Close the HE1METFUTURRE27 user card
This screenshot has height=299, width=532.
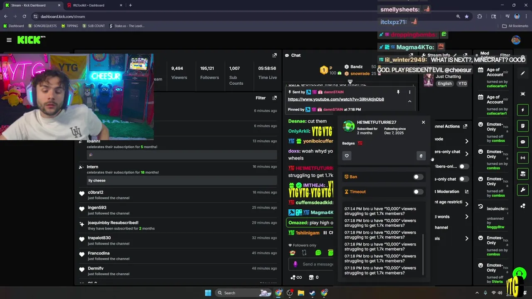tap(423, 122)
